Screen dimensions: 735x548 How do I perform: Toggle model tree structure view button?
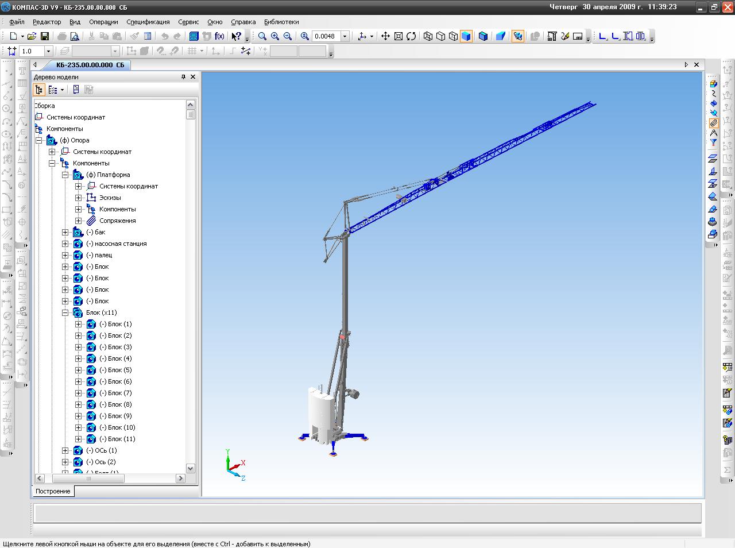[39, 90]
